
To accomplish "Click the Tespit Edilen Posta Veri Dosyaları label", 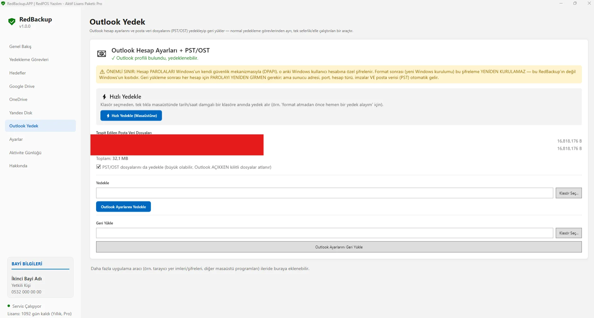I will tap(124, 133).
